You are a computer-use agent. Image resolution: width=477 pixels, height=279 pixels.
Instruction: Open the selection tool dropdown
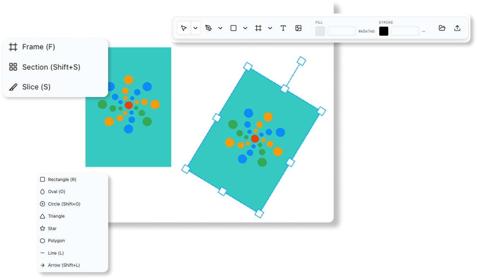195,28
